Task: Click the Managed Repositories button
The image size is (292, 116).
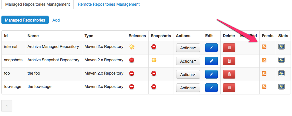Action: pyautogui.click(x=25, y=20)
